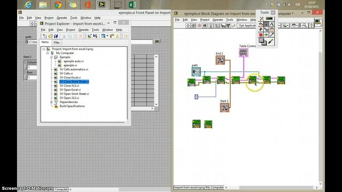Click down arrow of front panel table scrollbar
This screenshot has height=192, width=342.
click(156, 105)
